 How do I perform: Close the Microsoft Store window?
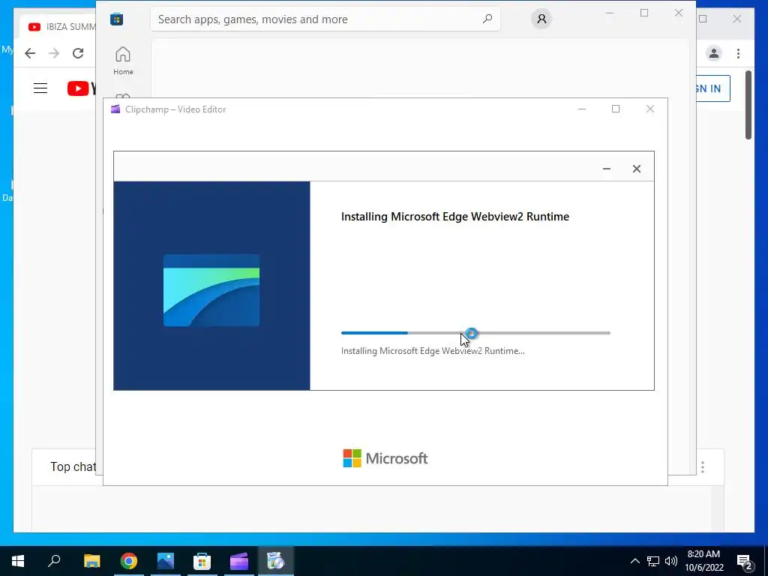(678, 13)
